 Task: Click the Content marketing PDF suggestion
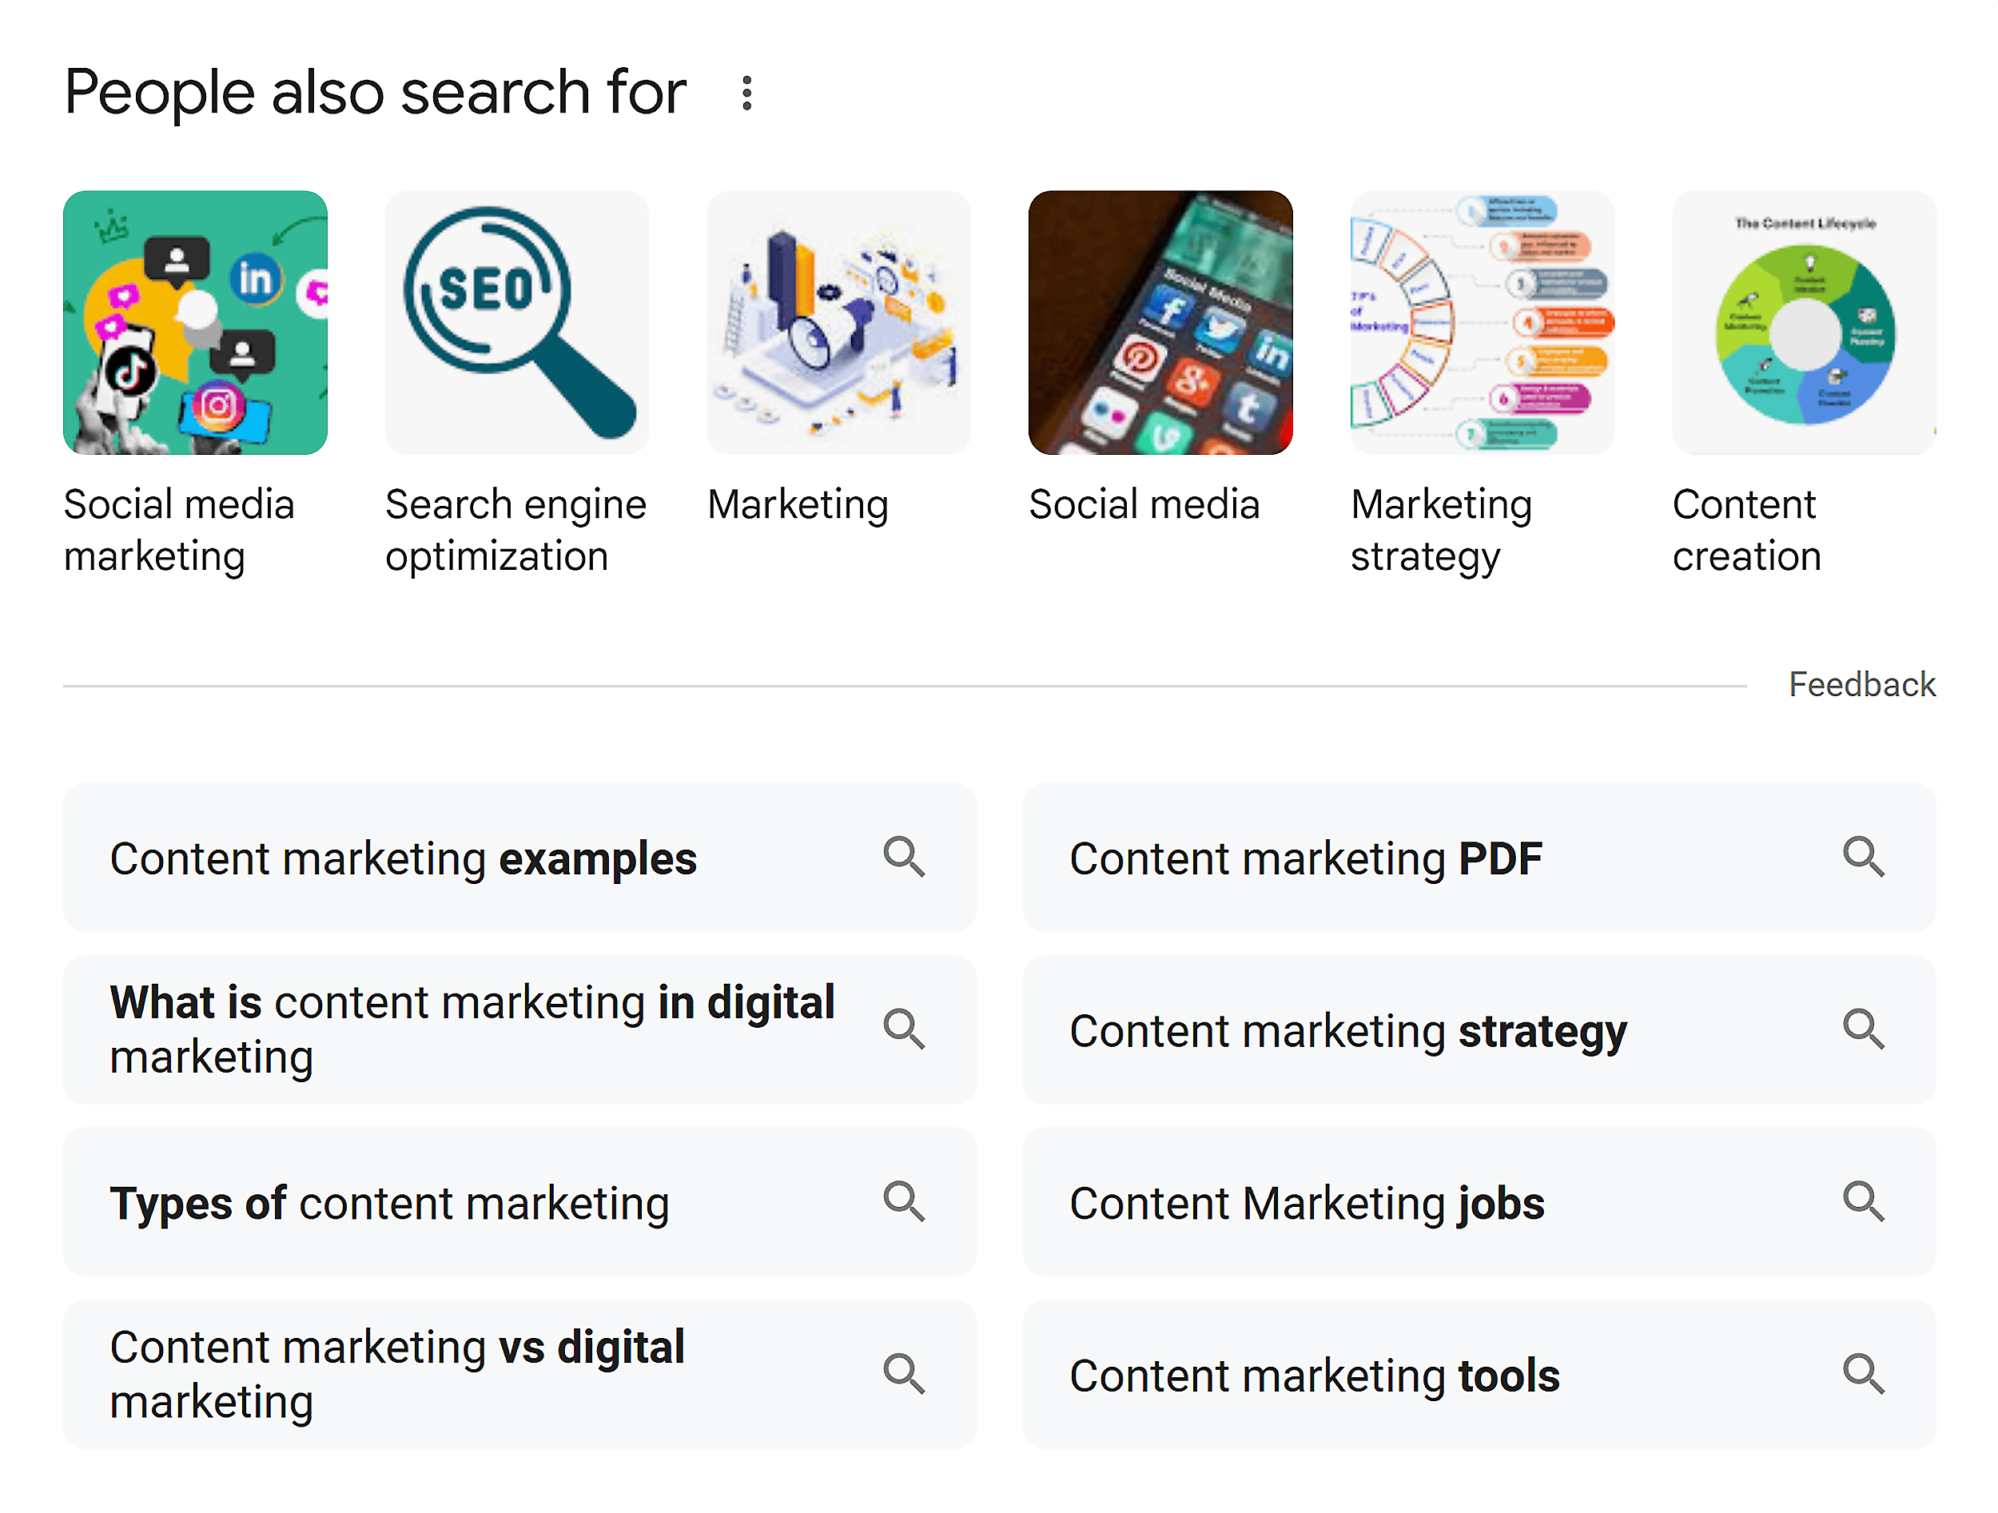(x=1307, y=858)
